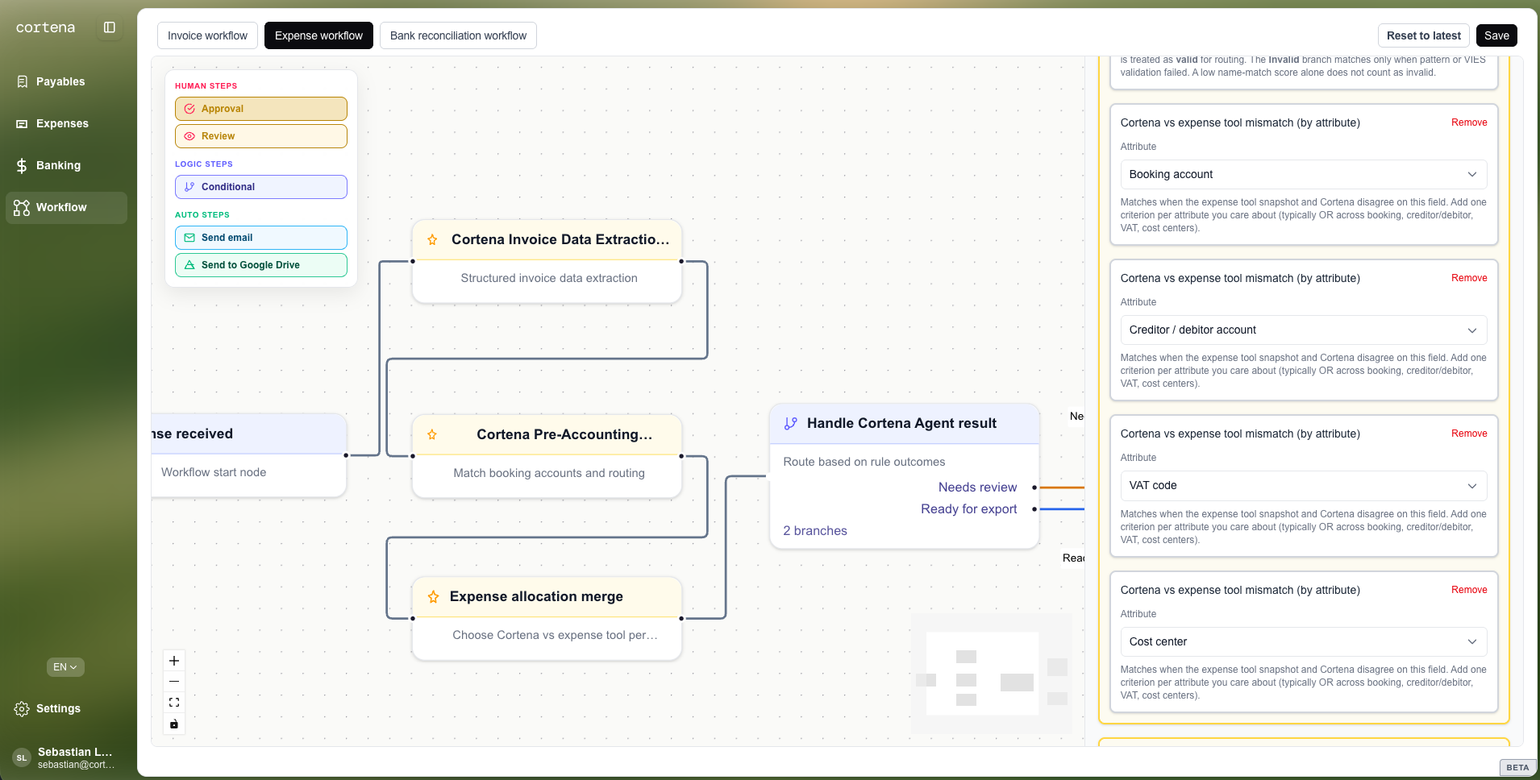Open language selector EN dropdown
The image size is (1540, 780).
65,667
